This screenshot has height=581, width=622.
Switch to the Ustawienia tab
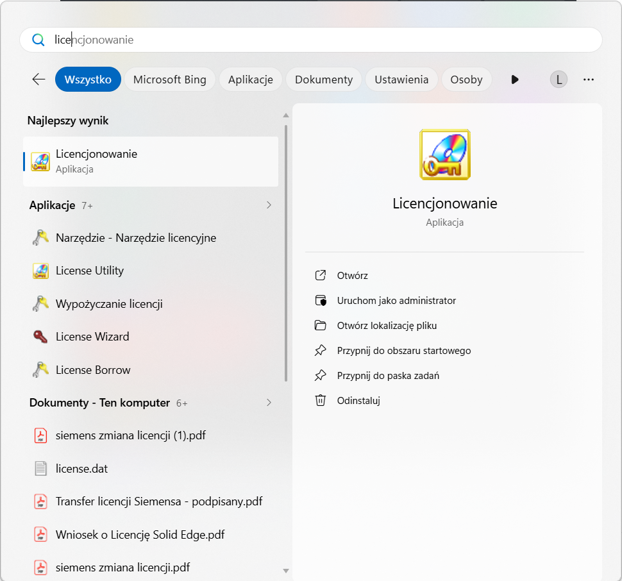401,80
